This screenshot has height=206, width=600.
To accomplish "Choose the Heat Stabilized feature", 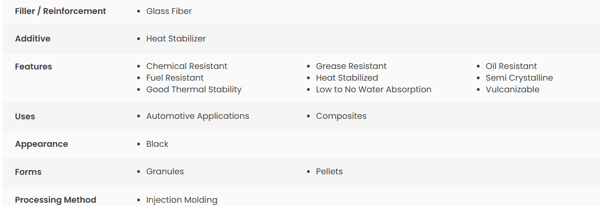I will (347, 78).
